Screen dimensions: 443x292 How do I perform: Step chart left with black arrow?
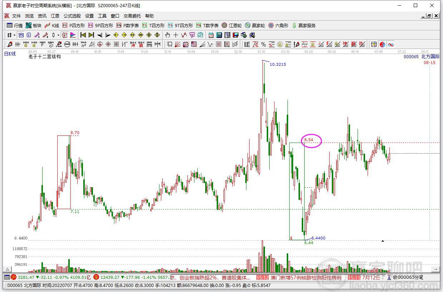pos(100,35)
